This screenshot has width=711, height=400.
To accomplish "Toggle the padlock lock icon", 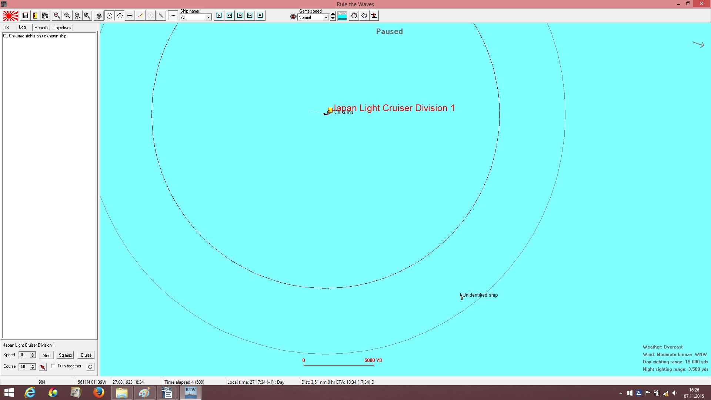I will pos(99,16).
